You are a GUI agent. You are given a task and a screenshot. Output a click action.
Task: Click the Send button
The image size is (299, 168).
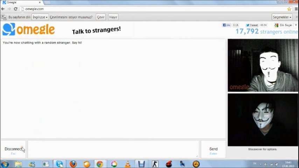pyautogui.click(x=213, y=149)
